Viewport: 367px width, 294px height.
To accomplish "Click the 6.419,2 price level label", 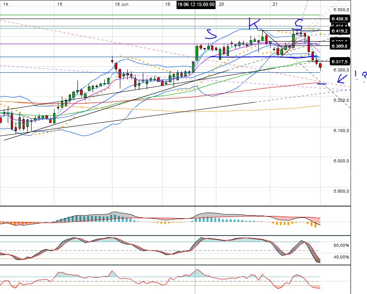I will 340,31.
